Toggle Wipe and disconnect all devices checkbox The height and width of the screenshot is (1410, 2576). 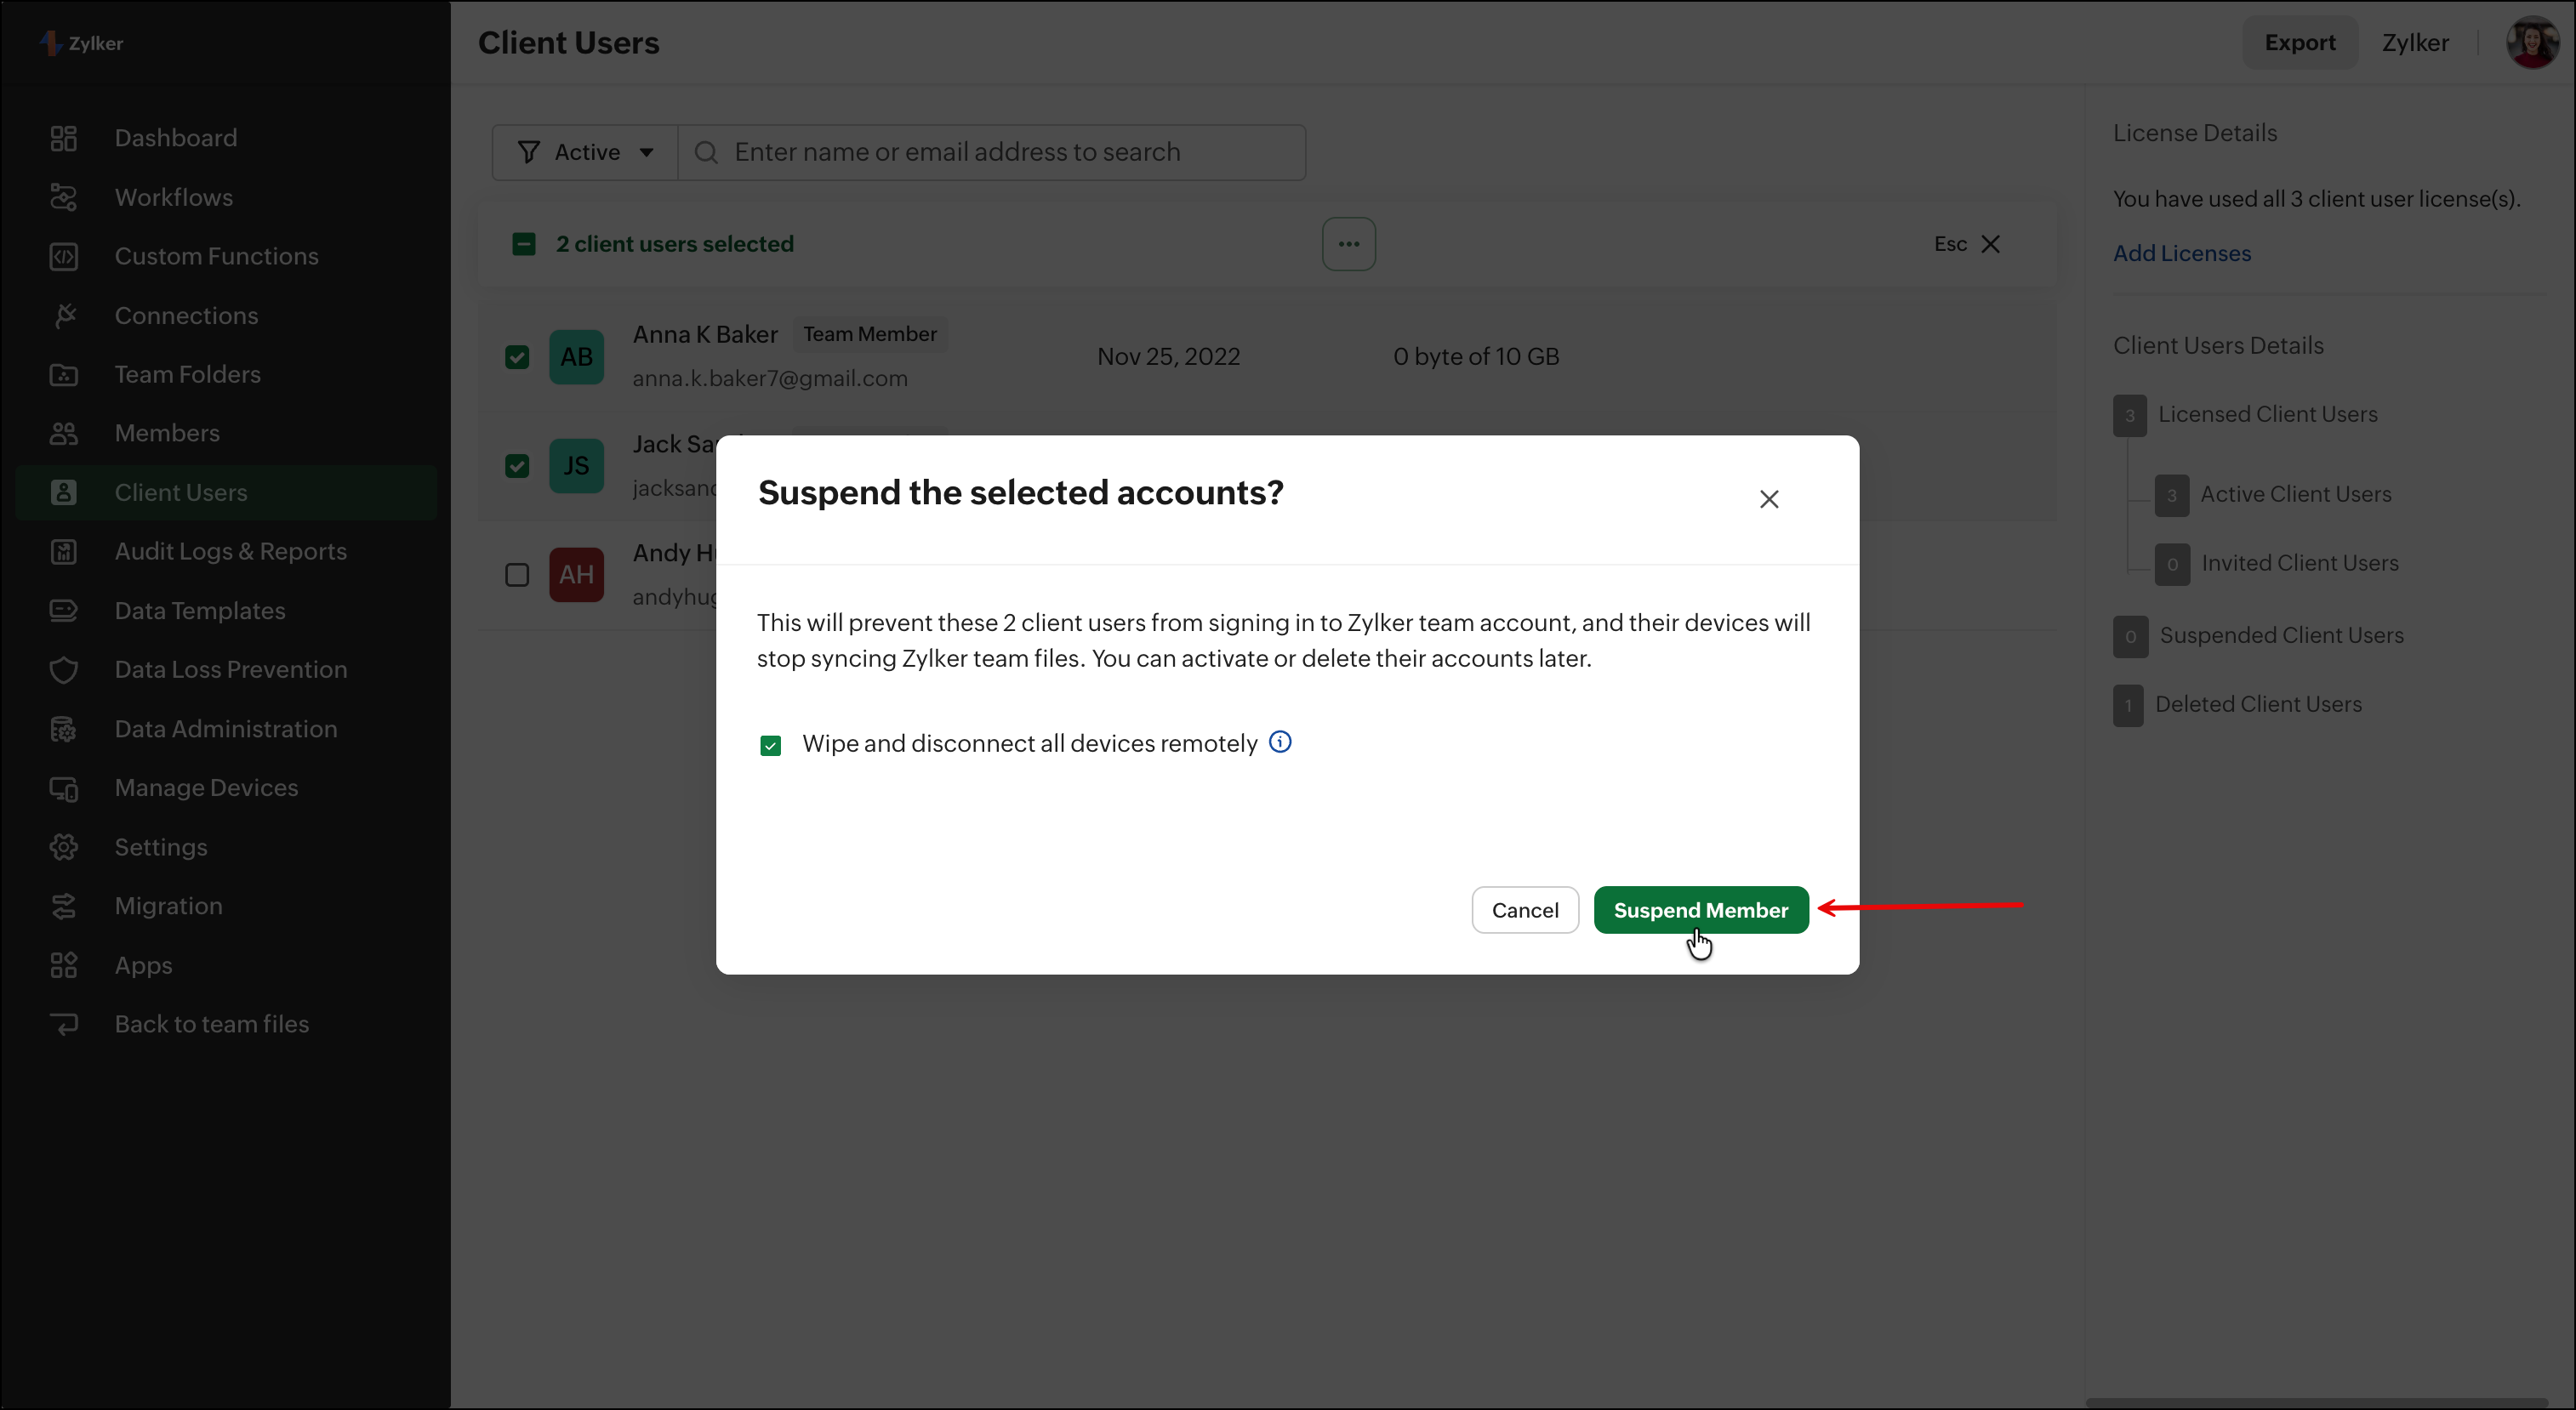click(770, 746)
